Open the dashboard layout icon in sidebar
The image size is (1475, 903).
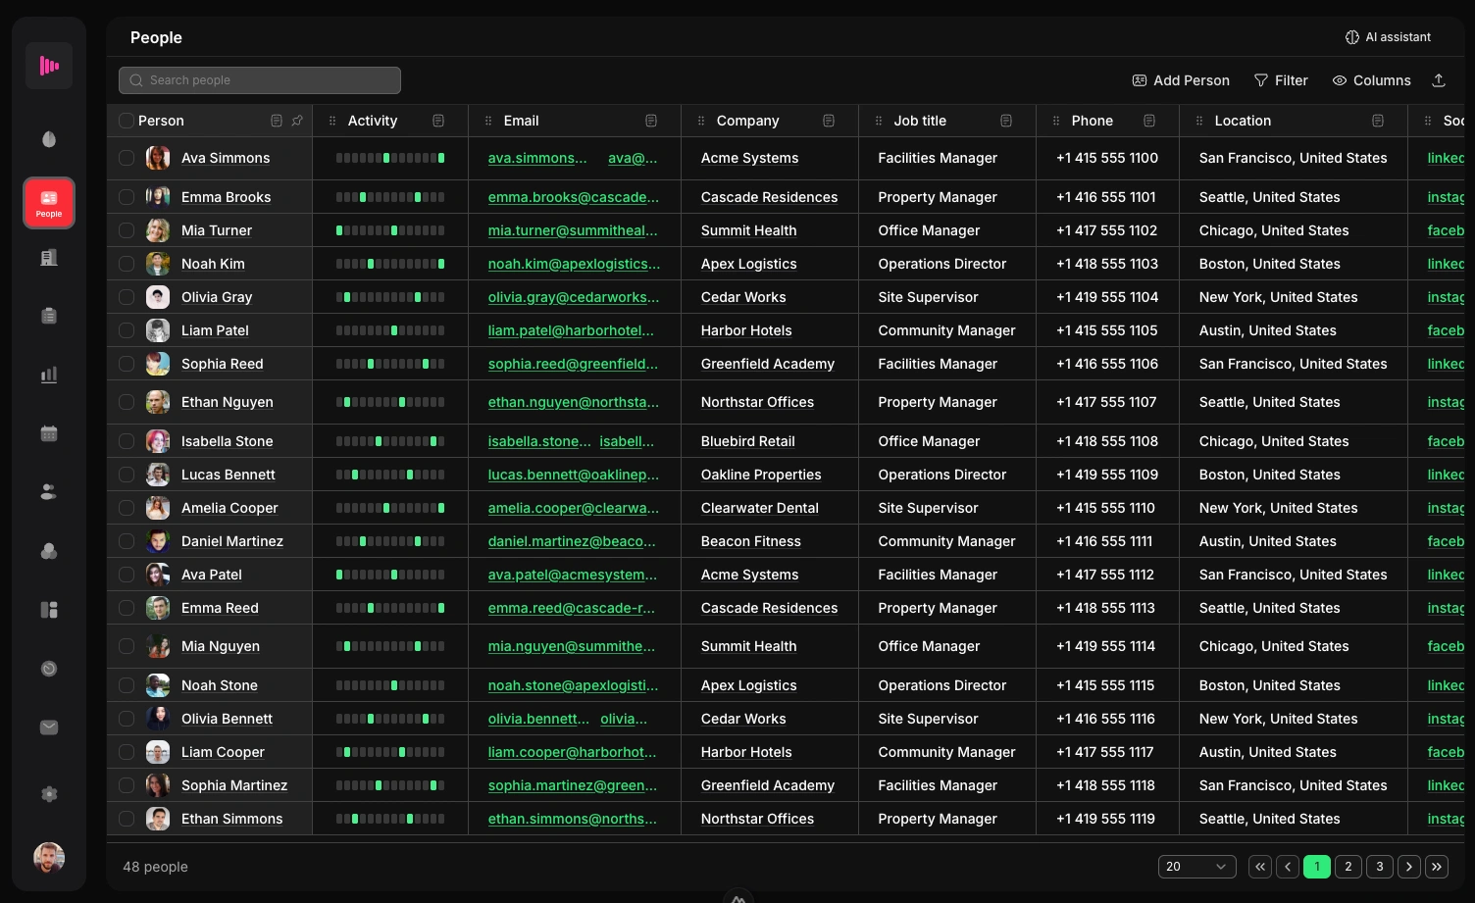[49, 610]
